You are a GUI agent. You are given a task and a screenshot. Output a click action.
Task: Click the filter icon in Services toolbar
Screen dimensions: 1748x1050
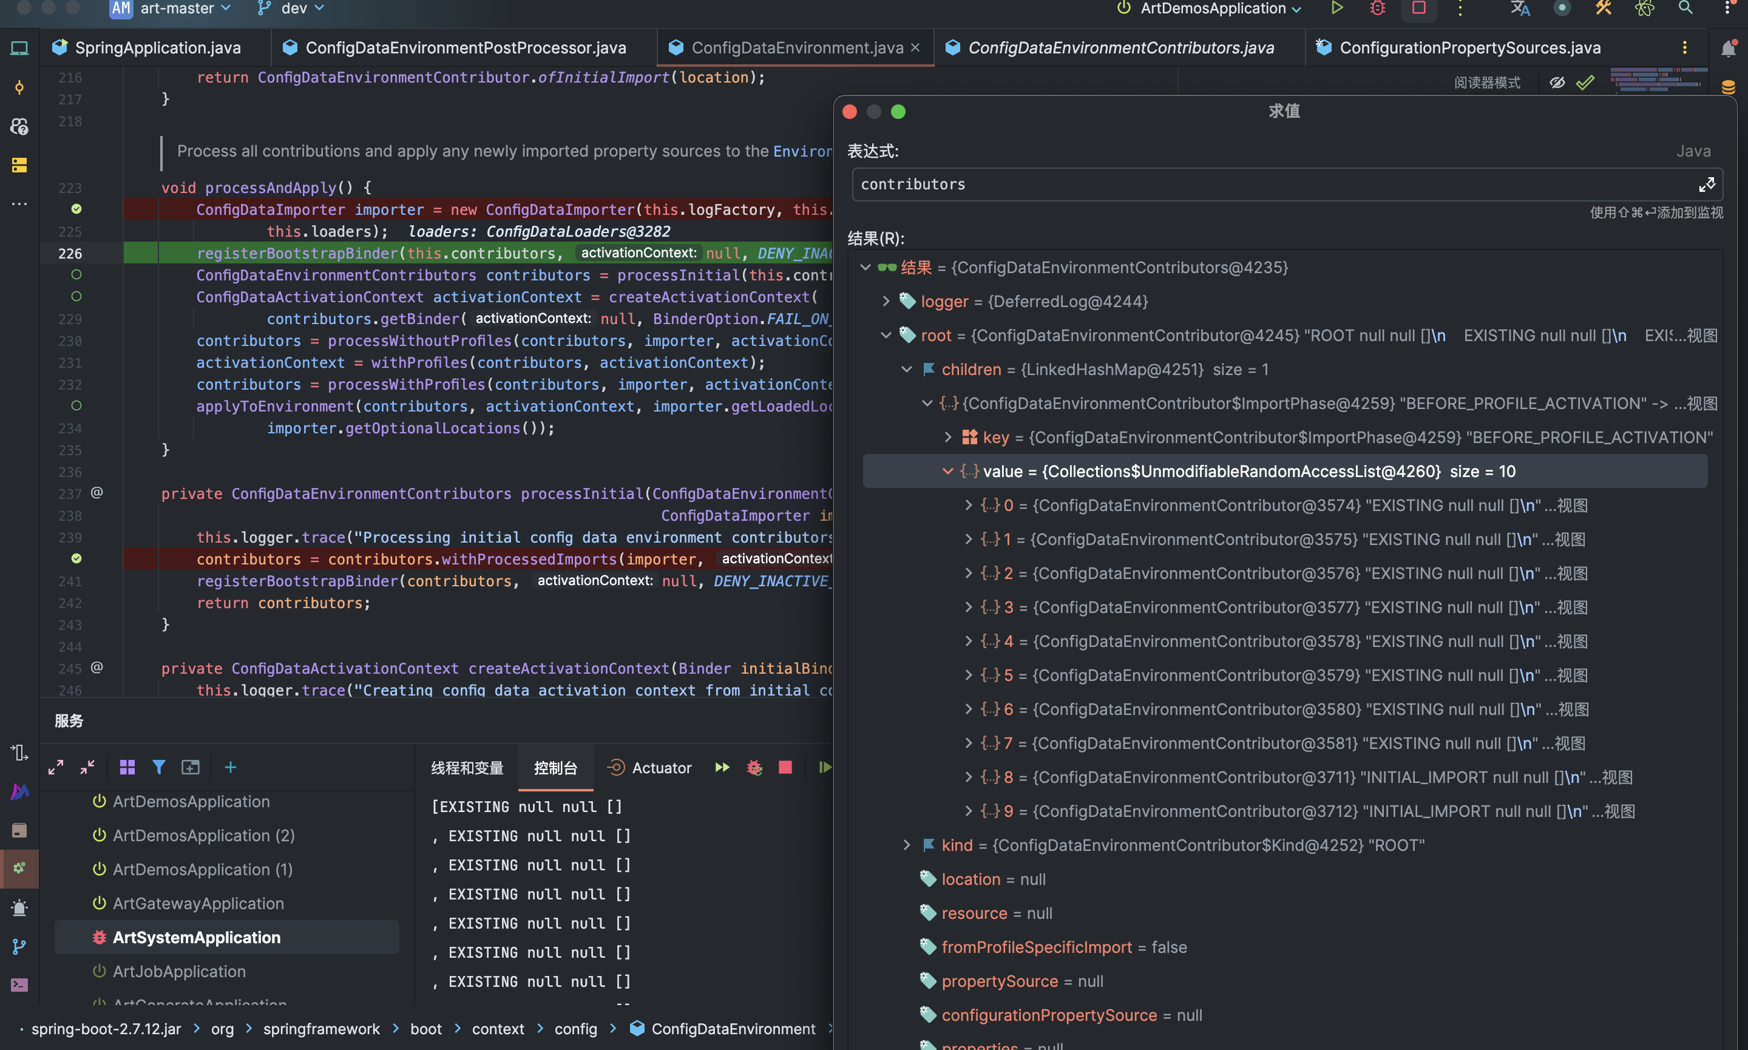click(158, 767)
